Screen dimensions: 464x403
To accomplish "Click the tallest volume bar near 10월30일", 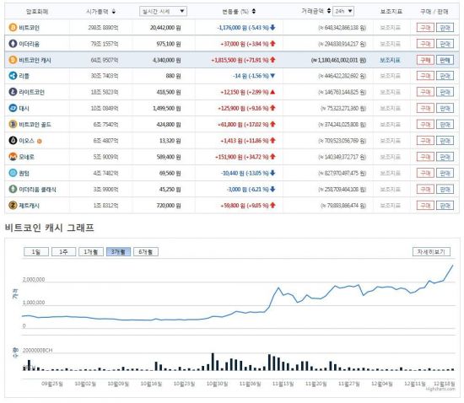I will coord(213,362).
